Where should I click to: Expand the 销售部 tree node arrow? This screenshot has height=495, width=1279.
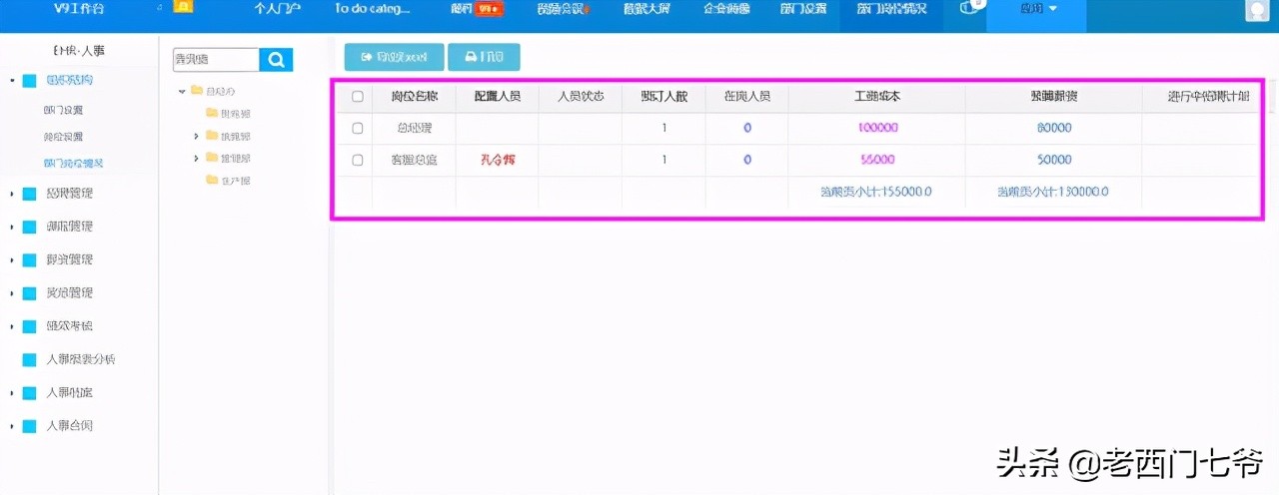[197, 135]
